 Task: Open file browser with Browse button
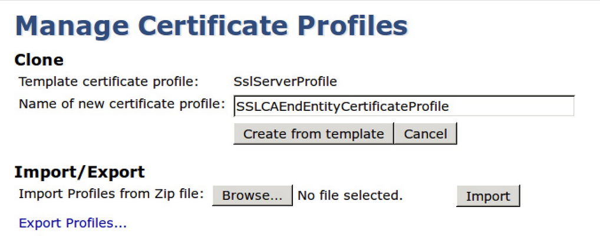point(252,196)
